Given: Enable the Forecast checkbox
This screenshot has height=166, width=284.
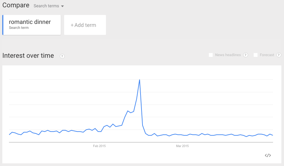Looking at the screenshot, I should (x=255, y=55).
